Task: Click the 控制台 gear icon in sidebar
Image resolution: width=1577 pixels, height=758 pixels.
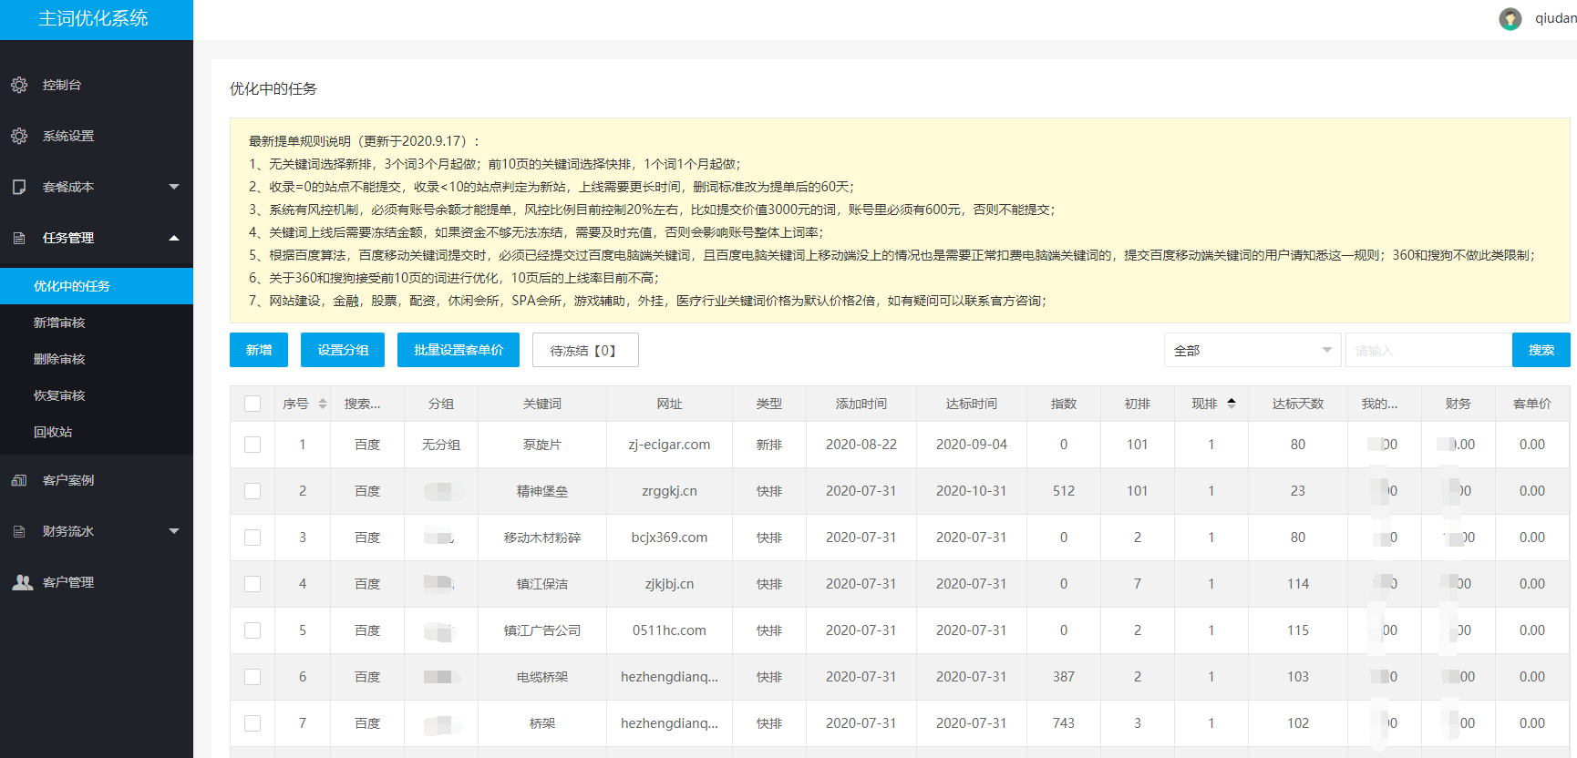Action: 19,85
